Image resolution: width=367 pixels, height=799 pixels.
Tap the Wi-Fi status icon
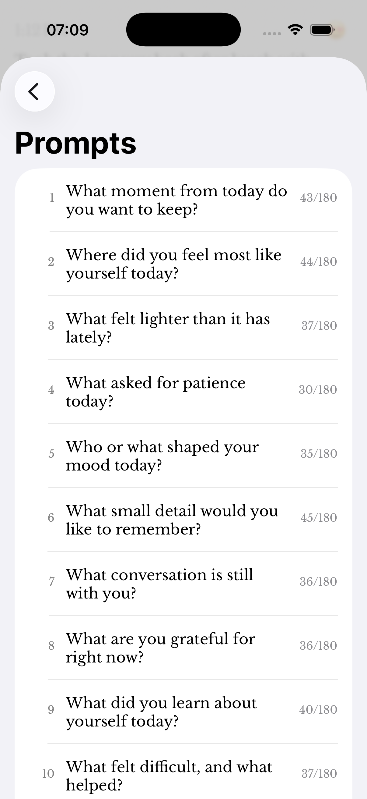(295, 30)
